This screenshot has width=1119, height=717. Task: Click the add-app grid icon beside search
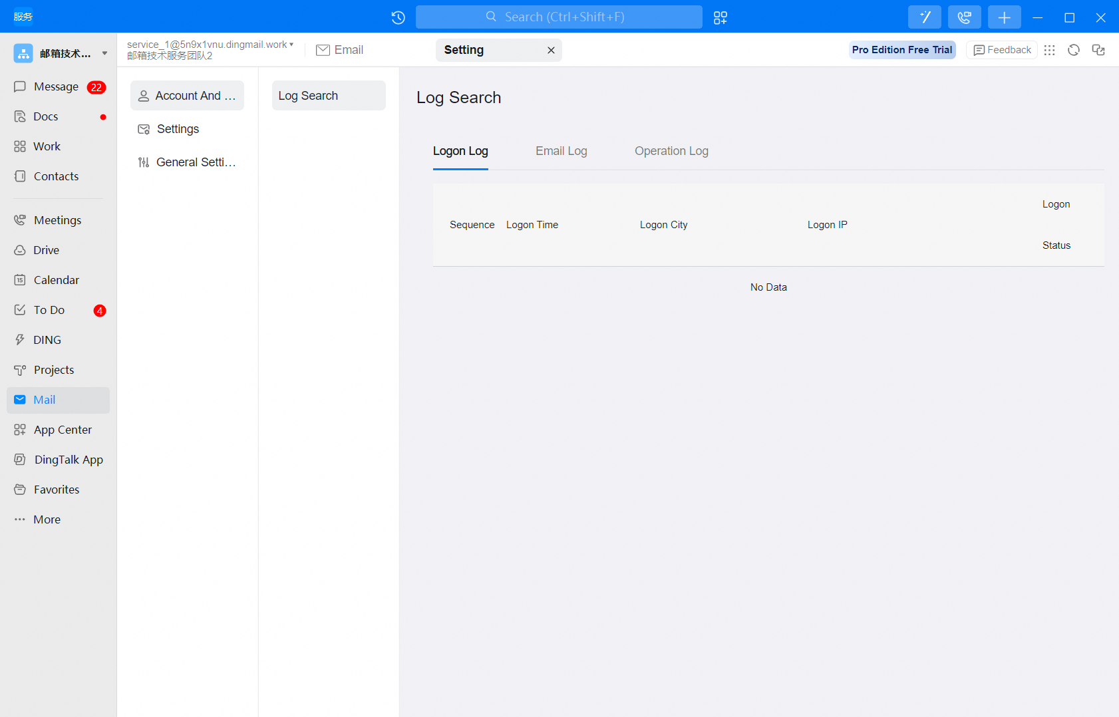click(720, 17)
